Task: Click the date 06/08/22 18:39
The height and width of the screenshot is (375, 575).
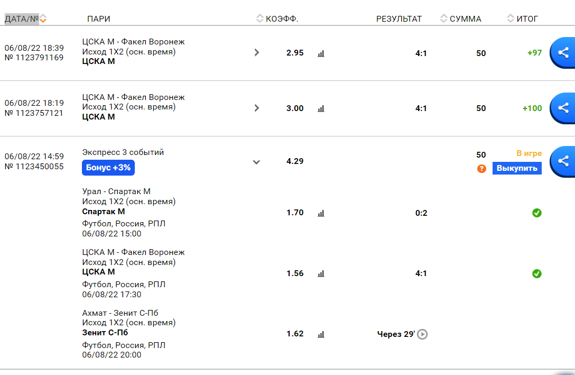Action: (x=34, y=48)
